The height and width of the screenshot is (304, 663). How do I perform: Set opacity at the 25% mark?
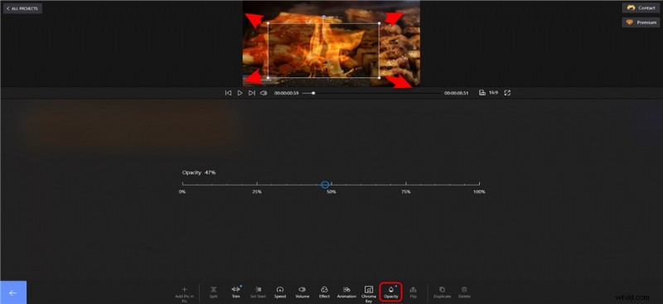(257, 185)
